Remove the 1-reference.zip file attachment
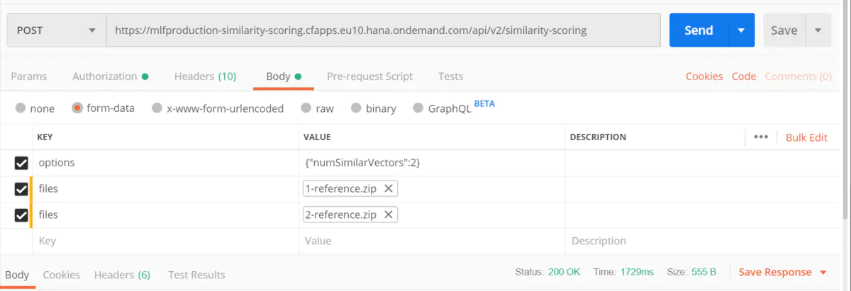The width and height of the screenshot is (851, 291). click(x=389, y=188)
